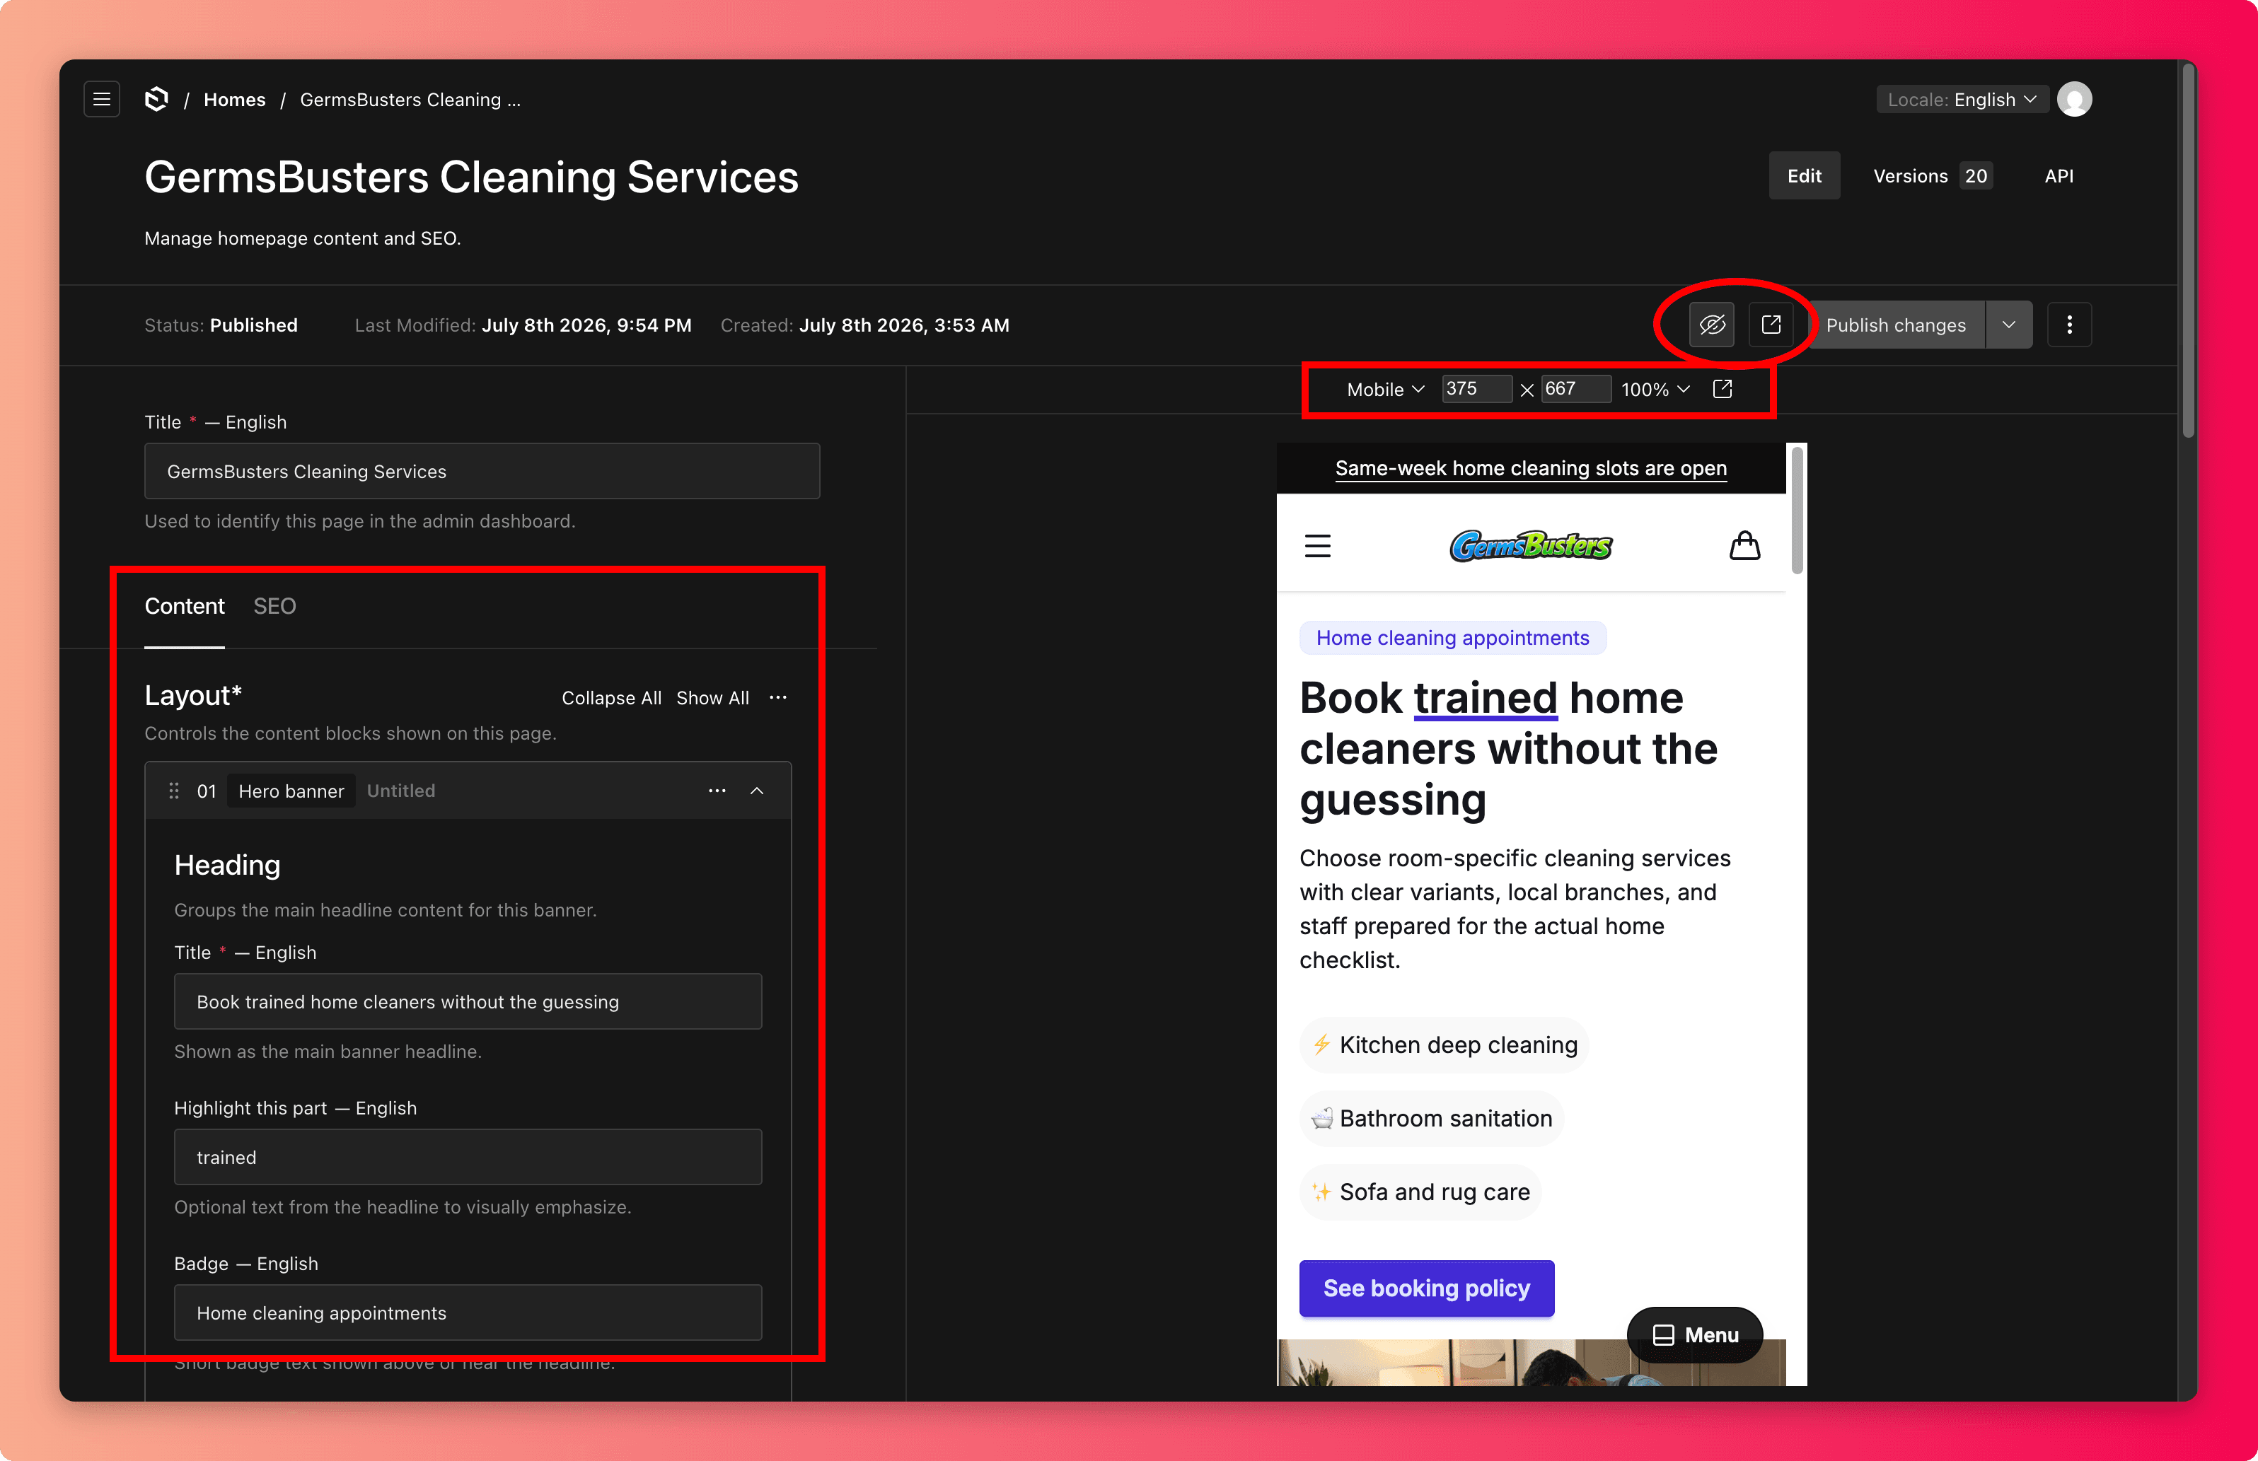
Task: Open the Versions tab
Action: tap(1932, 175)
